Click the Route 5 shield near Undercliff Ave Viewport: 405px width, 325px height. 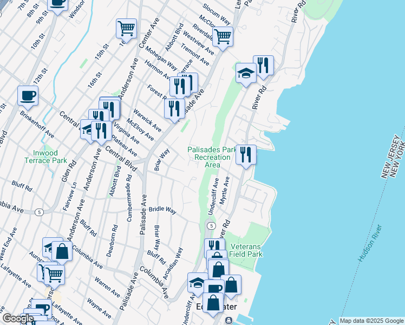tap(211, 225)
